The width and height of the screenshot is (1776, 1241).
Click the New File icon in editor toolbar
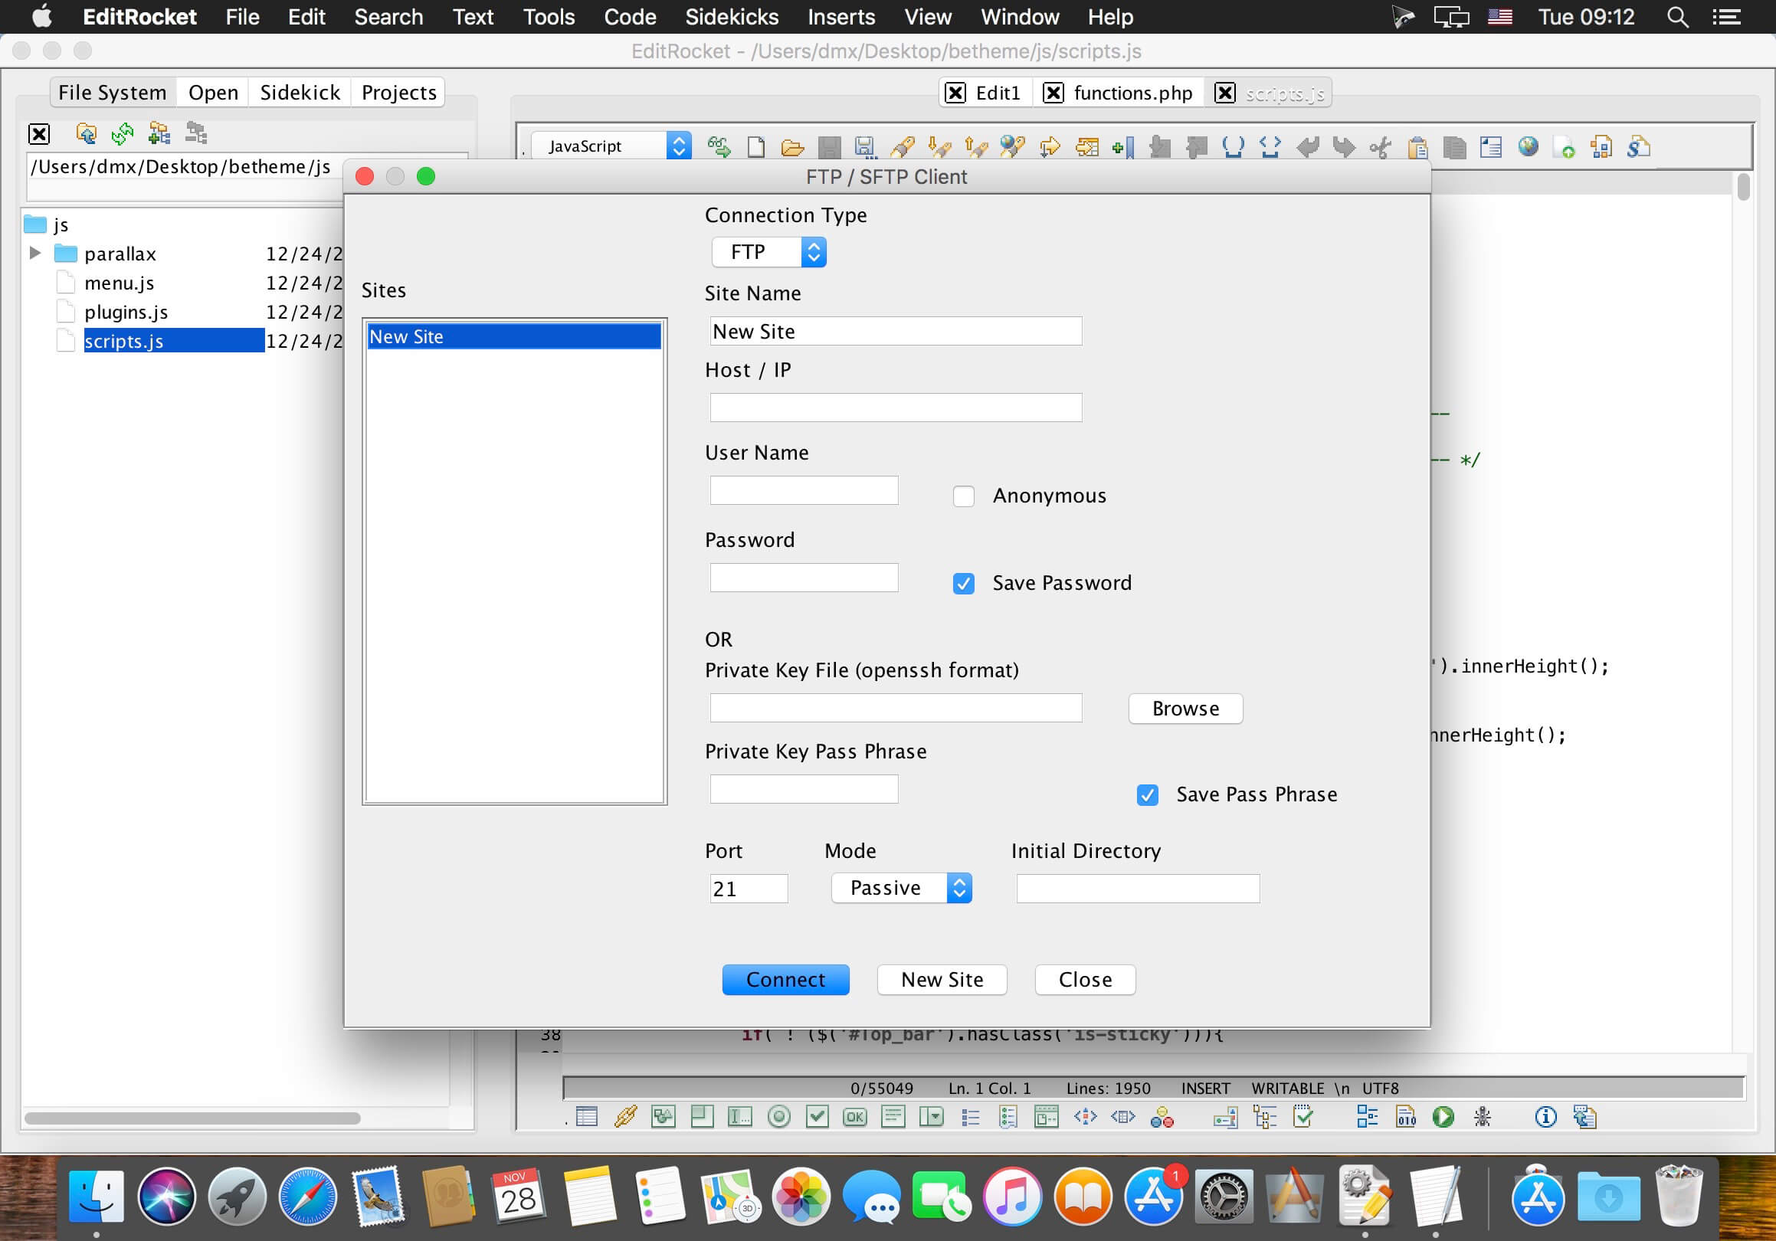755,146
